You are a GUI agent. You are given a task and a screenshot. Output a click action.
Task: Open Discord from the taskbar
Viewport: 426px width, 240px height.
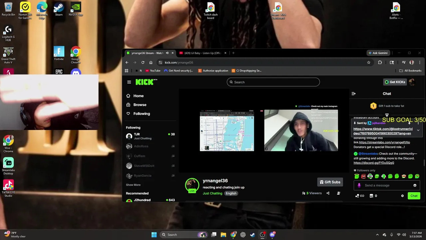click(272, 235)
